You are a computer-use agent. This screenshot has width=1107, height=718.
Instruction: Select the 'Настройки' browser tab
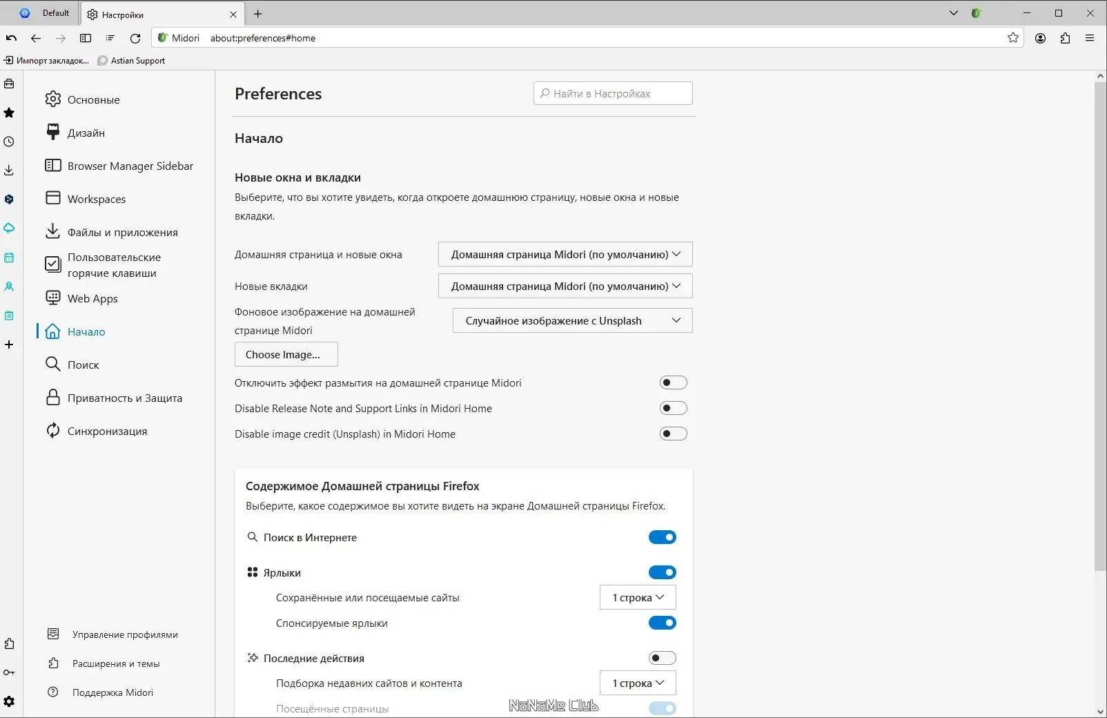[x=162, y=14]
